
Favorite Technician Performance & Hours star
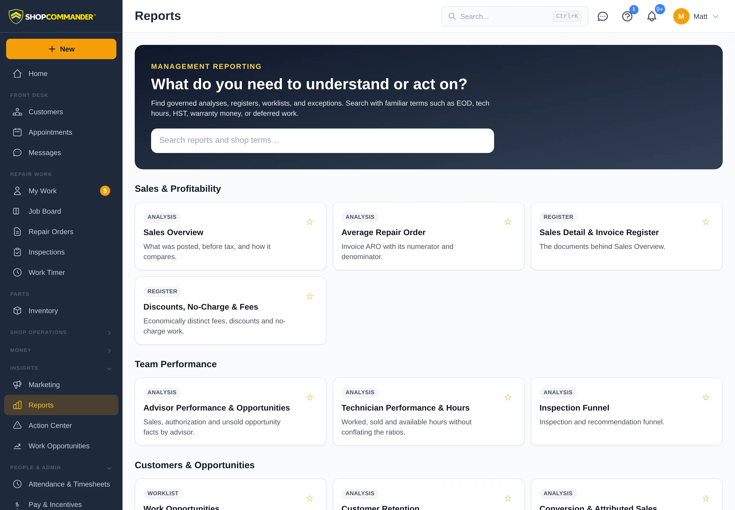point(508,397)
